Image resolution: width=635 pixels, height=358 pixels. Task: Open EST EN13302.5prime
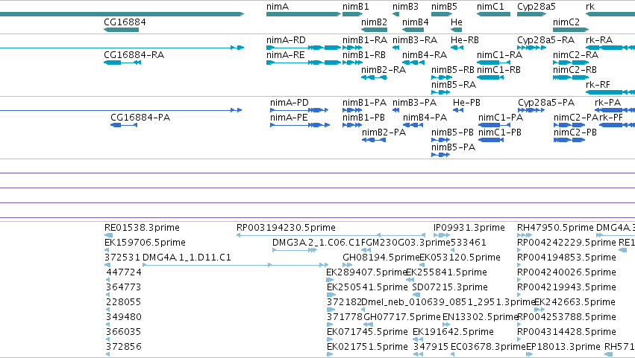481,317
